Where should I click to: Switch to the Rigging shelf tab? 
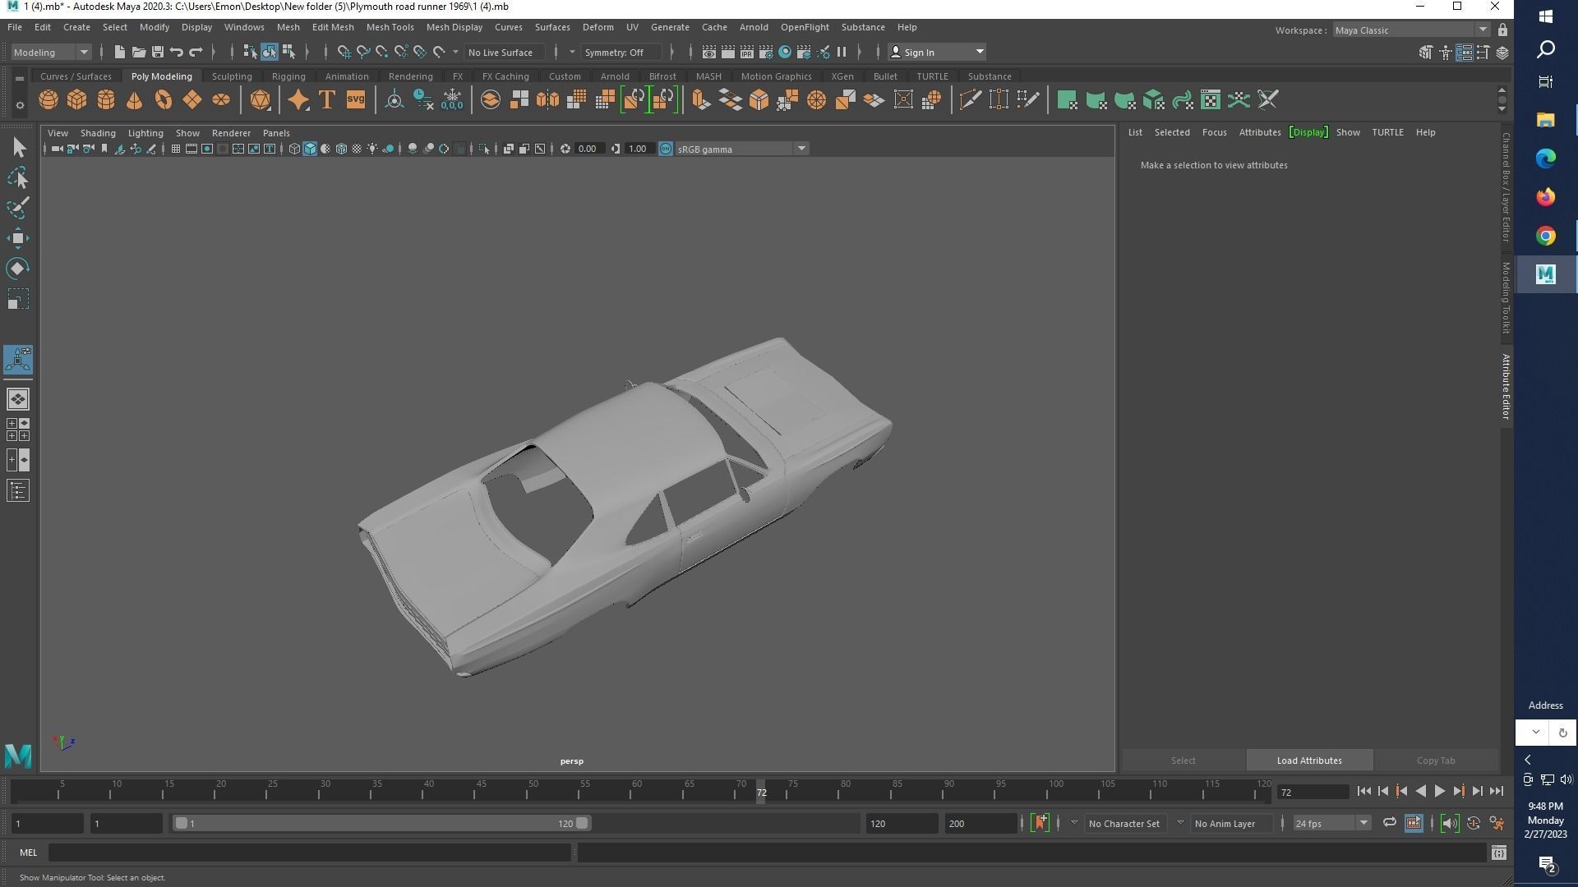288,76
